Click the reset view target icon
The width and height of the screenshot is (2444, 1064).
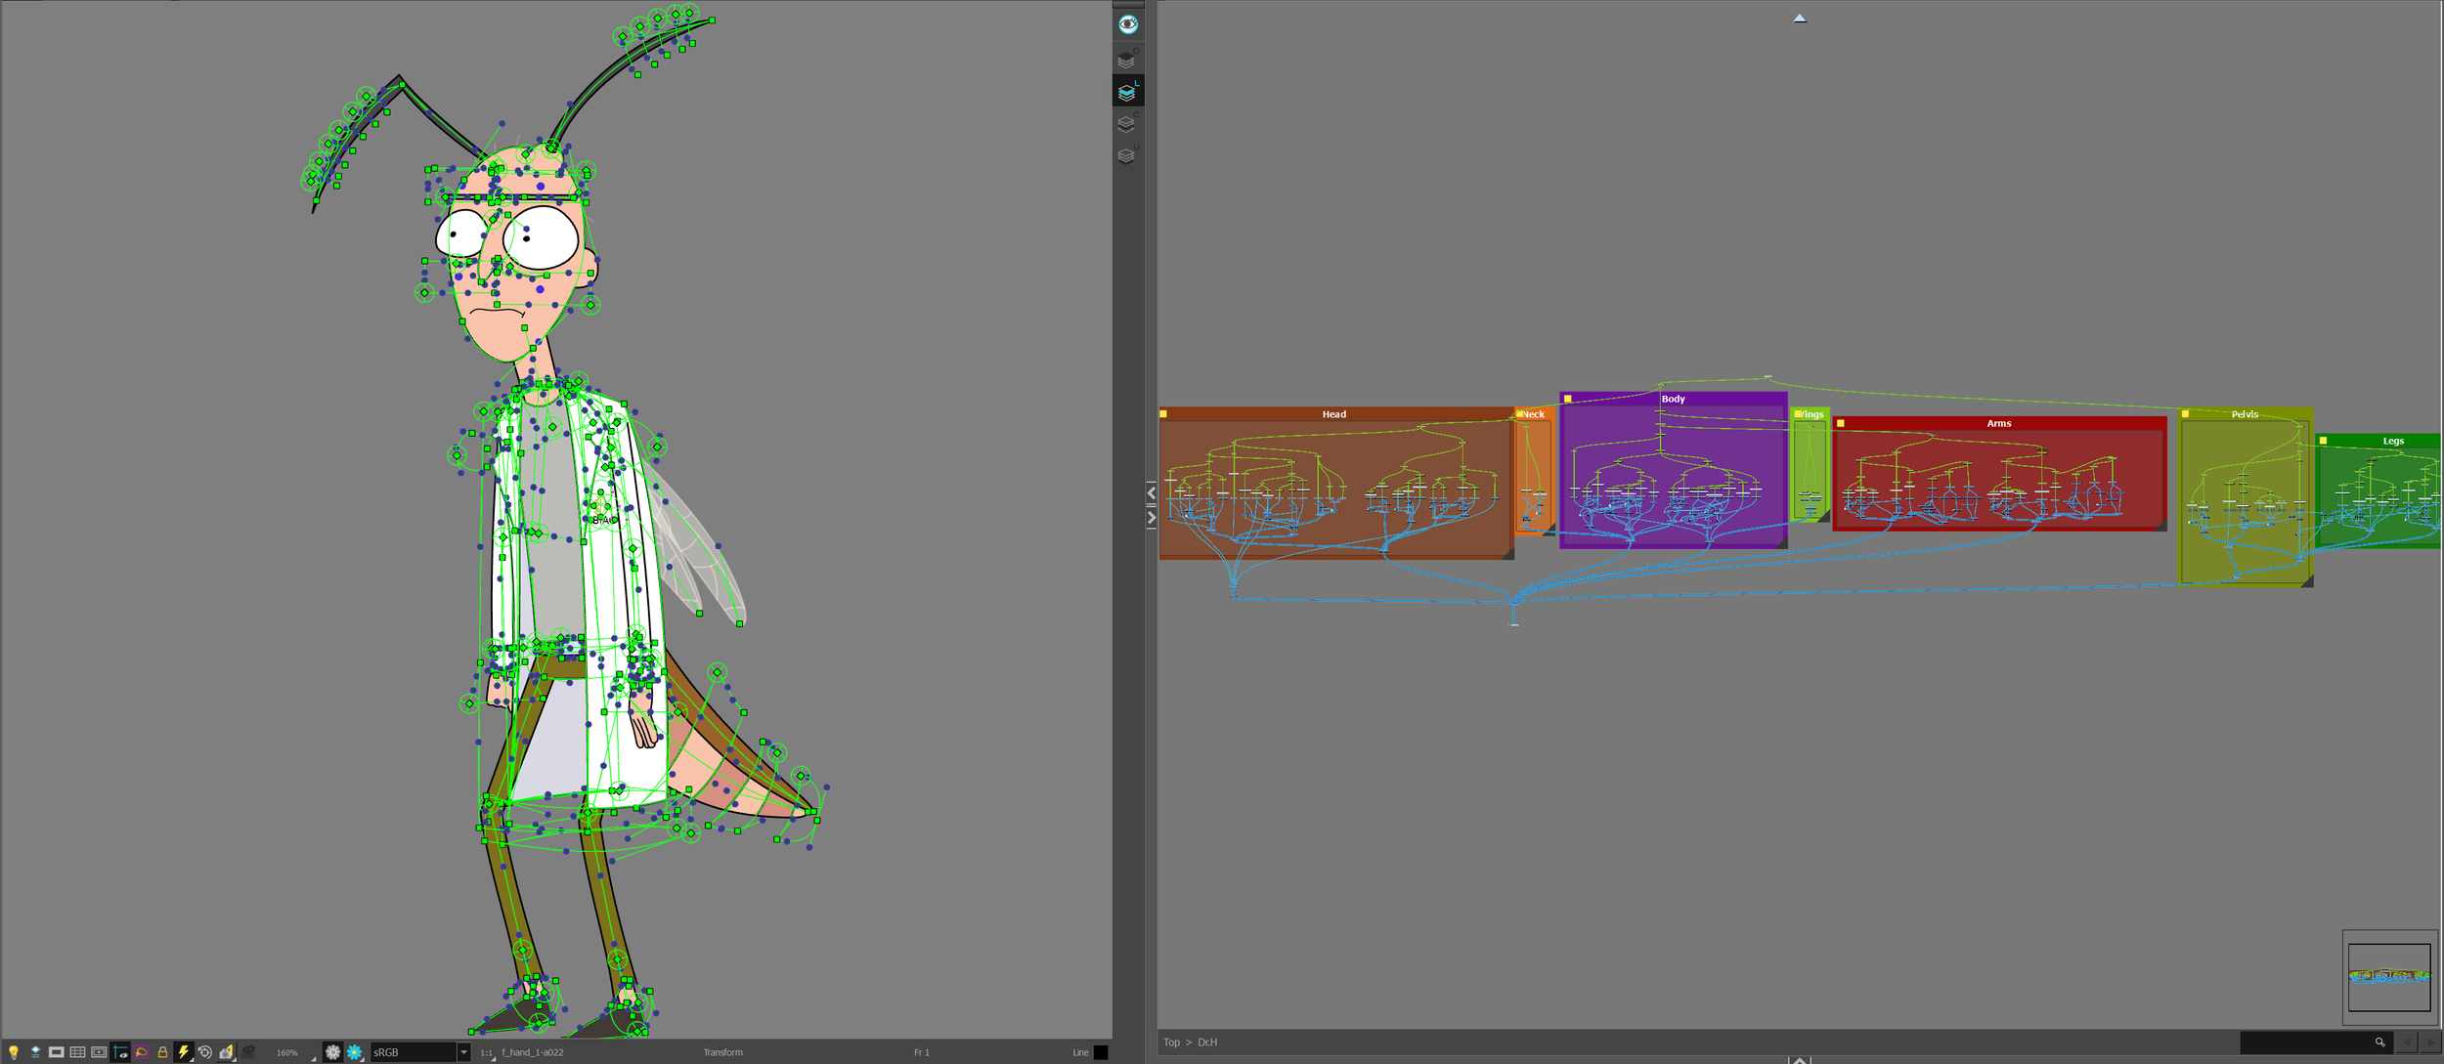tap(205, 1052)
